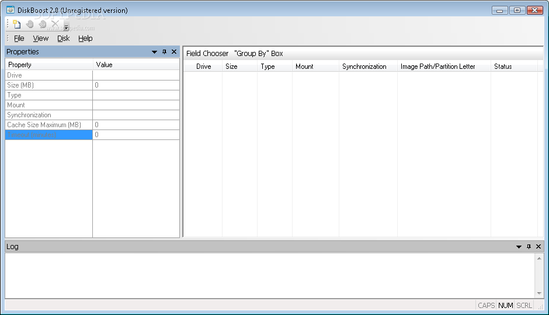The image size is (549, 315).
Task: Close the Log panel
Action: point(538,247)
